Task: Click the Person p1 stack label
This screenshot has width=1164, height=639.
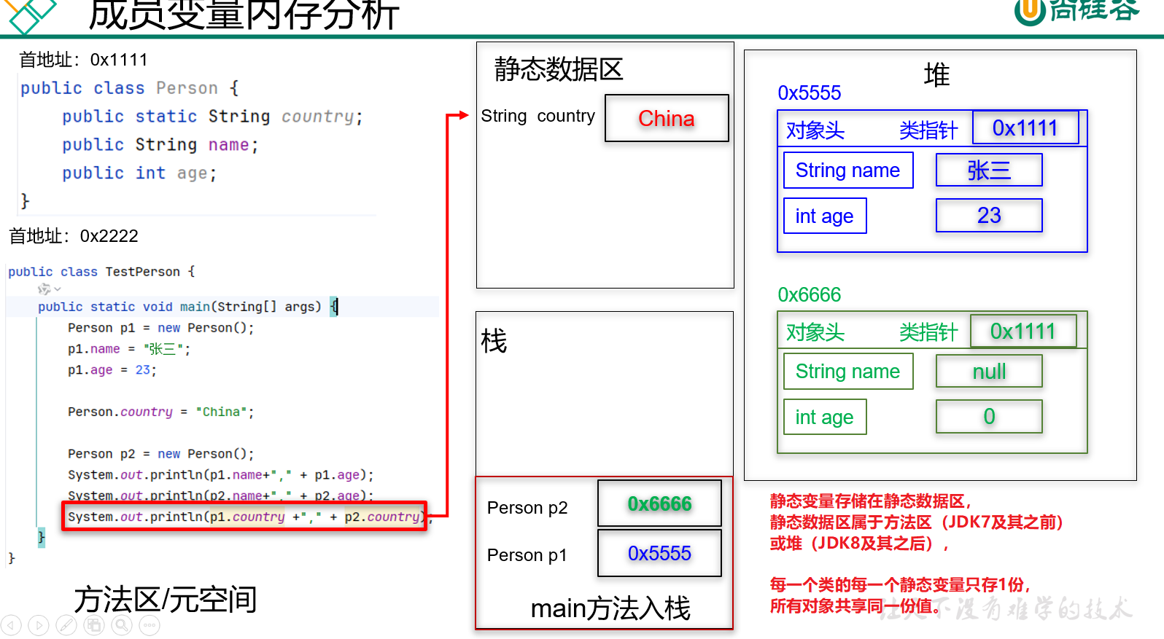Action: tap(527, 555)
